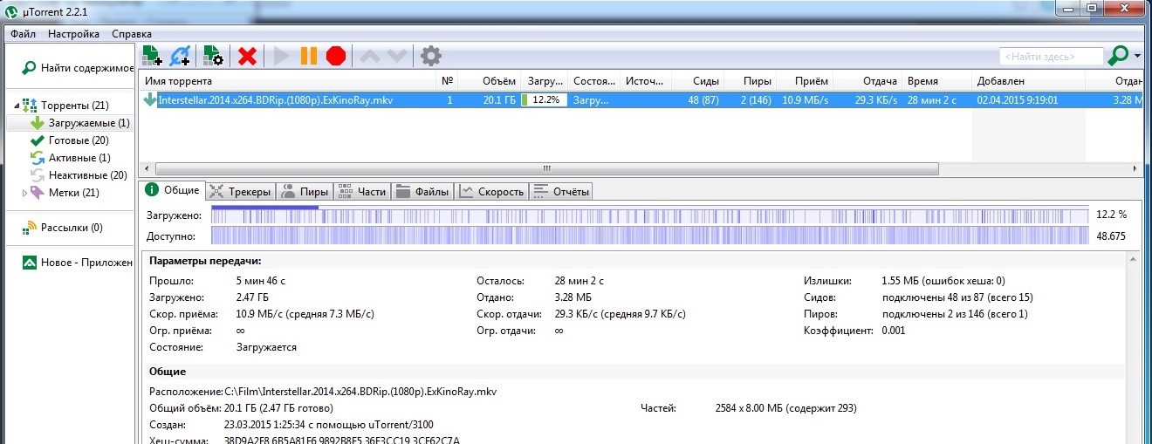Remove torrent with the red X icon
1152x444 pixels.
(x=247, y=56)
